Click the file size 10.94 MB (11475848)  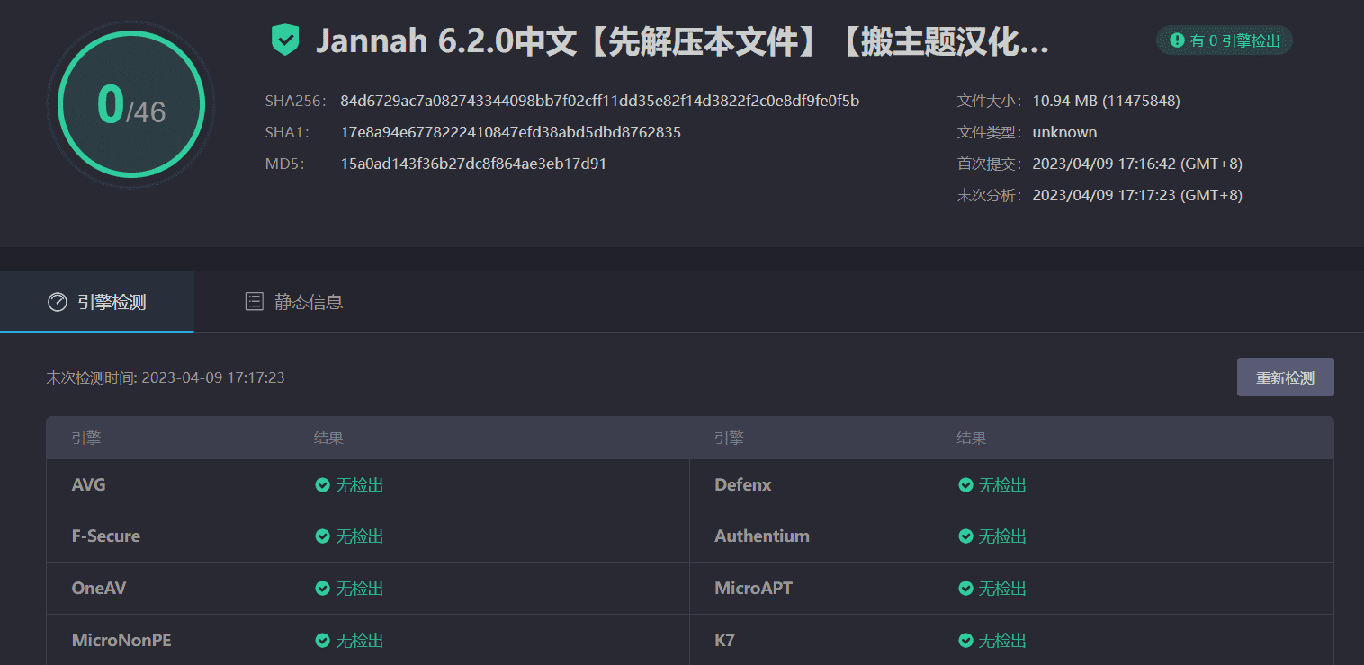1106,101
